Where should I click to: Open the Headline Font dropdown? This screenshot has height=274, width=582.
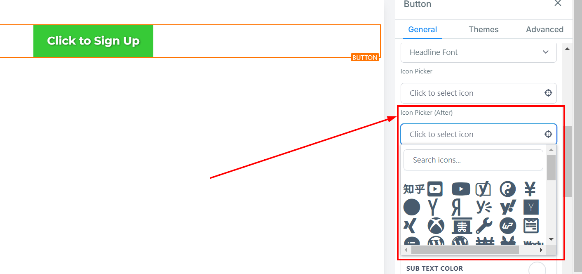(x=479, y=52)
